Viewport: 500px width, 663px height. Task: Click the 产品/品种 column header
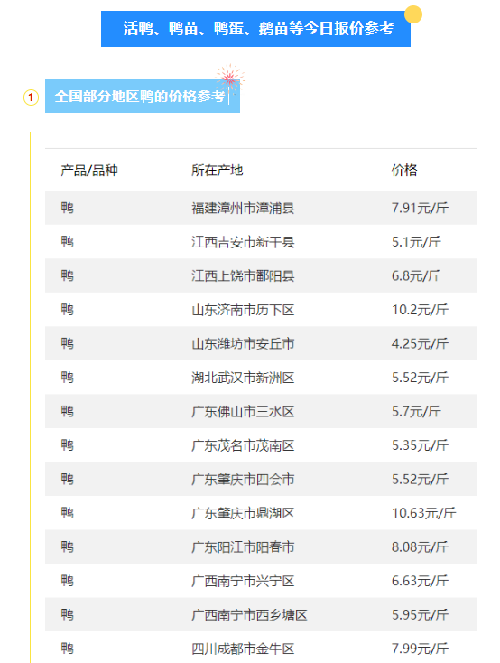pos(89,171)
